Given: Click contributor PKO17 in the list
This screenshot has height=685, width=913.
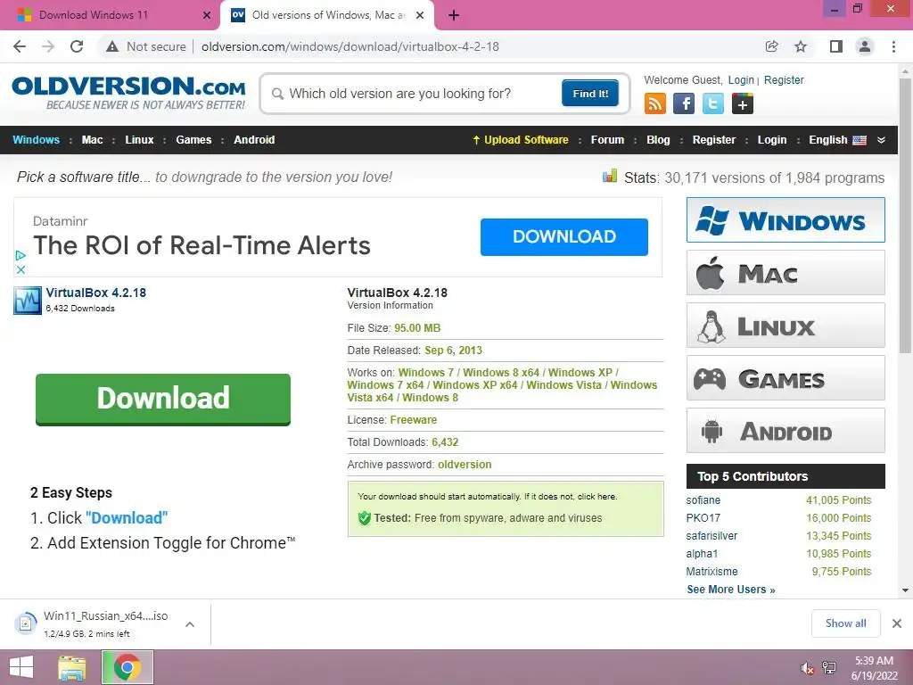Looking at the screenshot, I should tap(703, 518).
